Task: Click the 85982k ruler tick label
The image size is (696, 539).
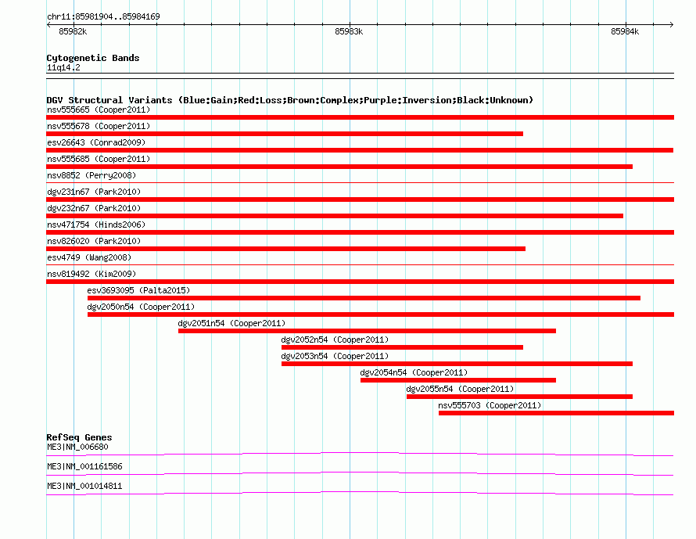Action: [73, 31]
